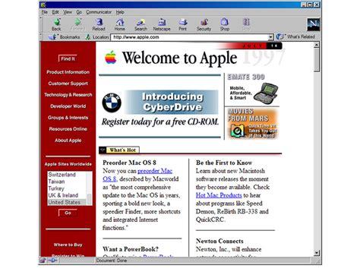The width and height of the screenshot is (360, 275).
Task: Click the Introducing CyberDrive banner
Action: point(172,102)
